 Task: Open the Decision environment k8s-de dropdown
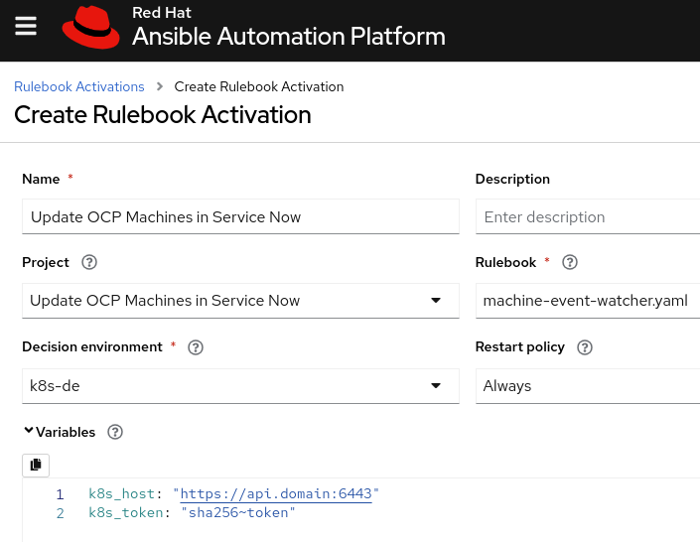(x=240, y=386)
